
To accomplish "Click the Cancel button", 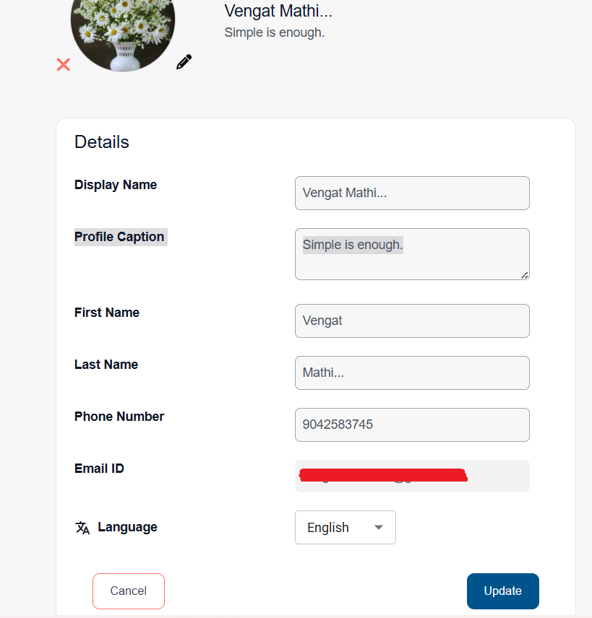I will point(129,591).
